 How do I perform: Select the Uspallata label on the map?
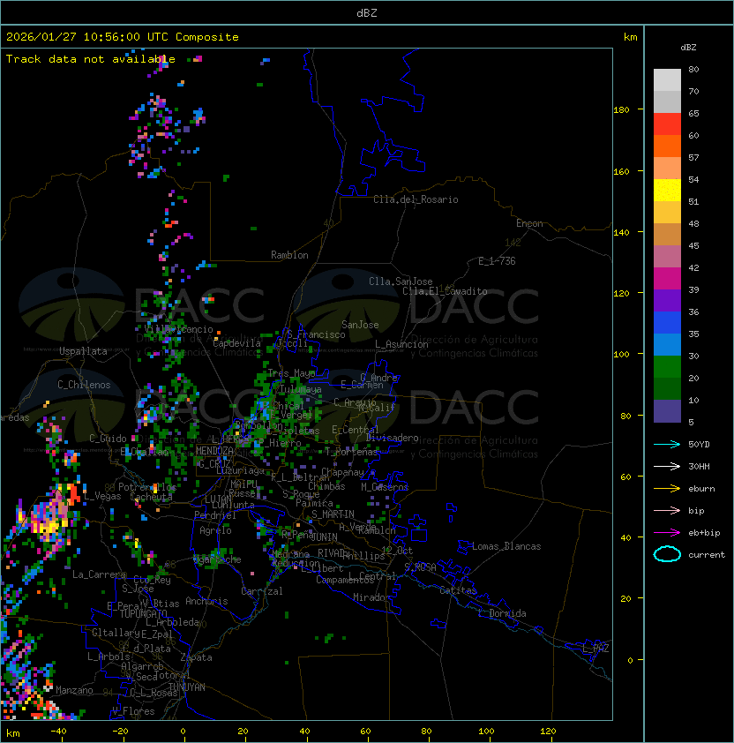point(83,351)
